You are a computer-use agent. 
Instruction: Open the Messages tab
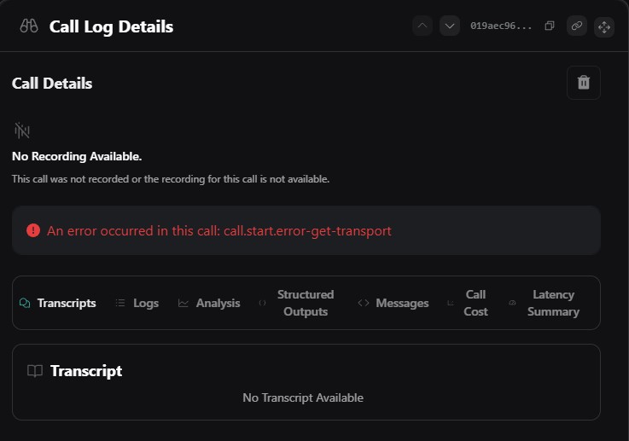pos(393,303)
